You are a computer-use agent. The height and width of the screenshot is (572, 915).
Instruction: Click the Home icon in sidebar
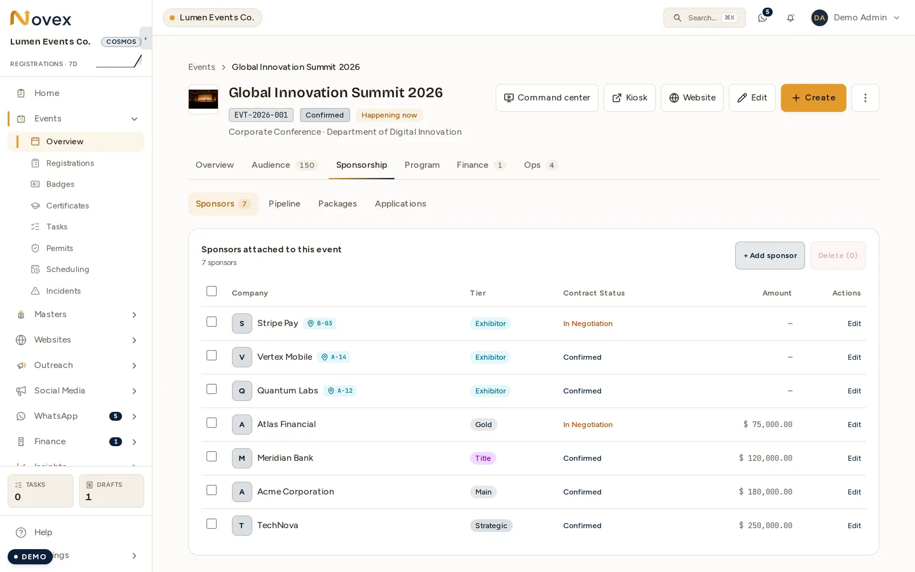click(x=21, y=93)
